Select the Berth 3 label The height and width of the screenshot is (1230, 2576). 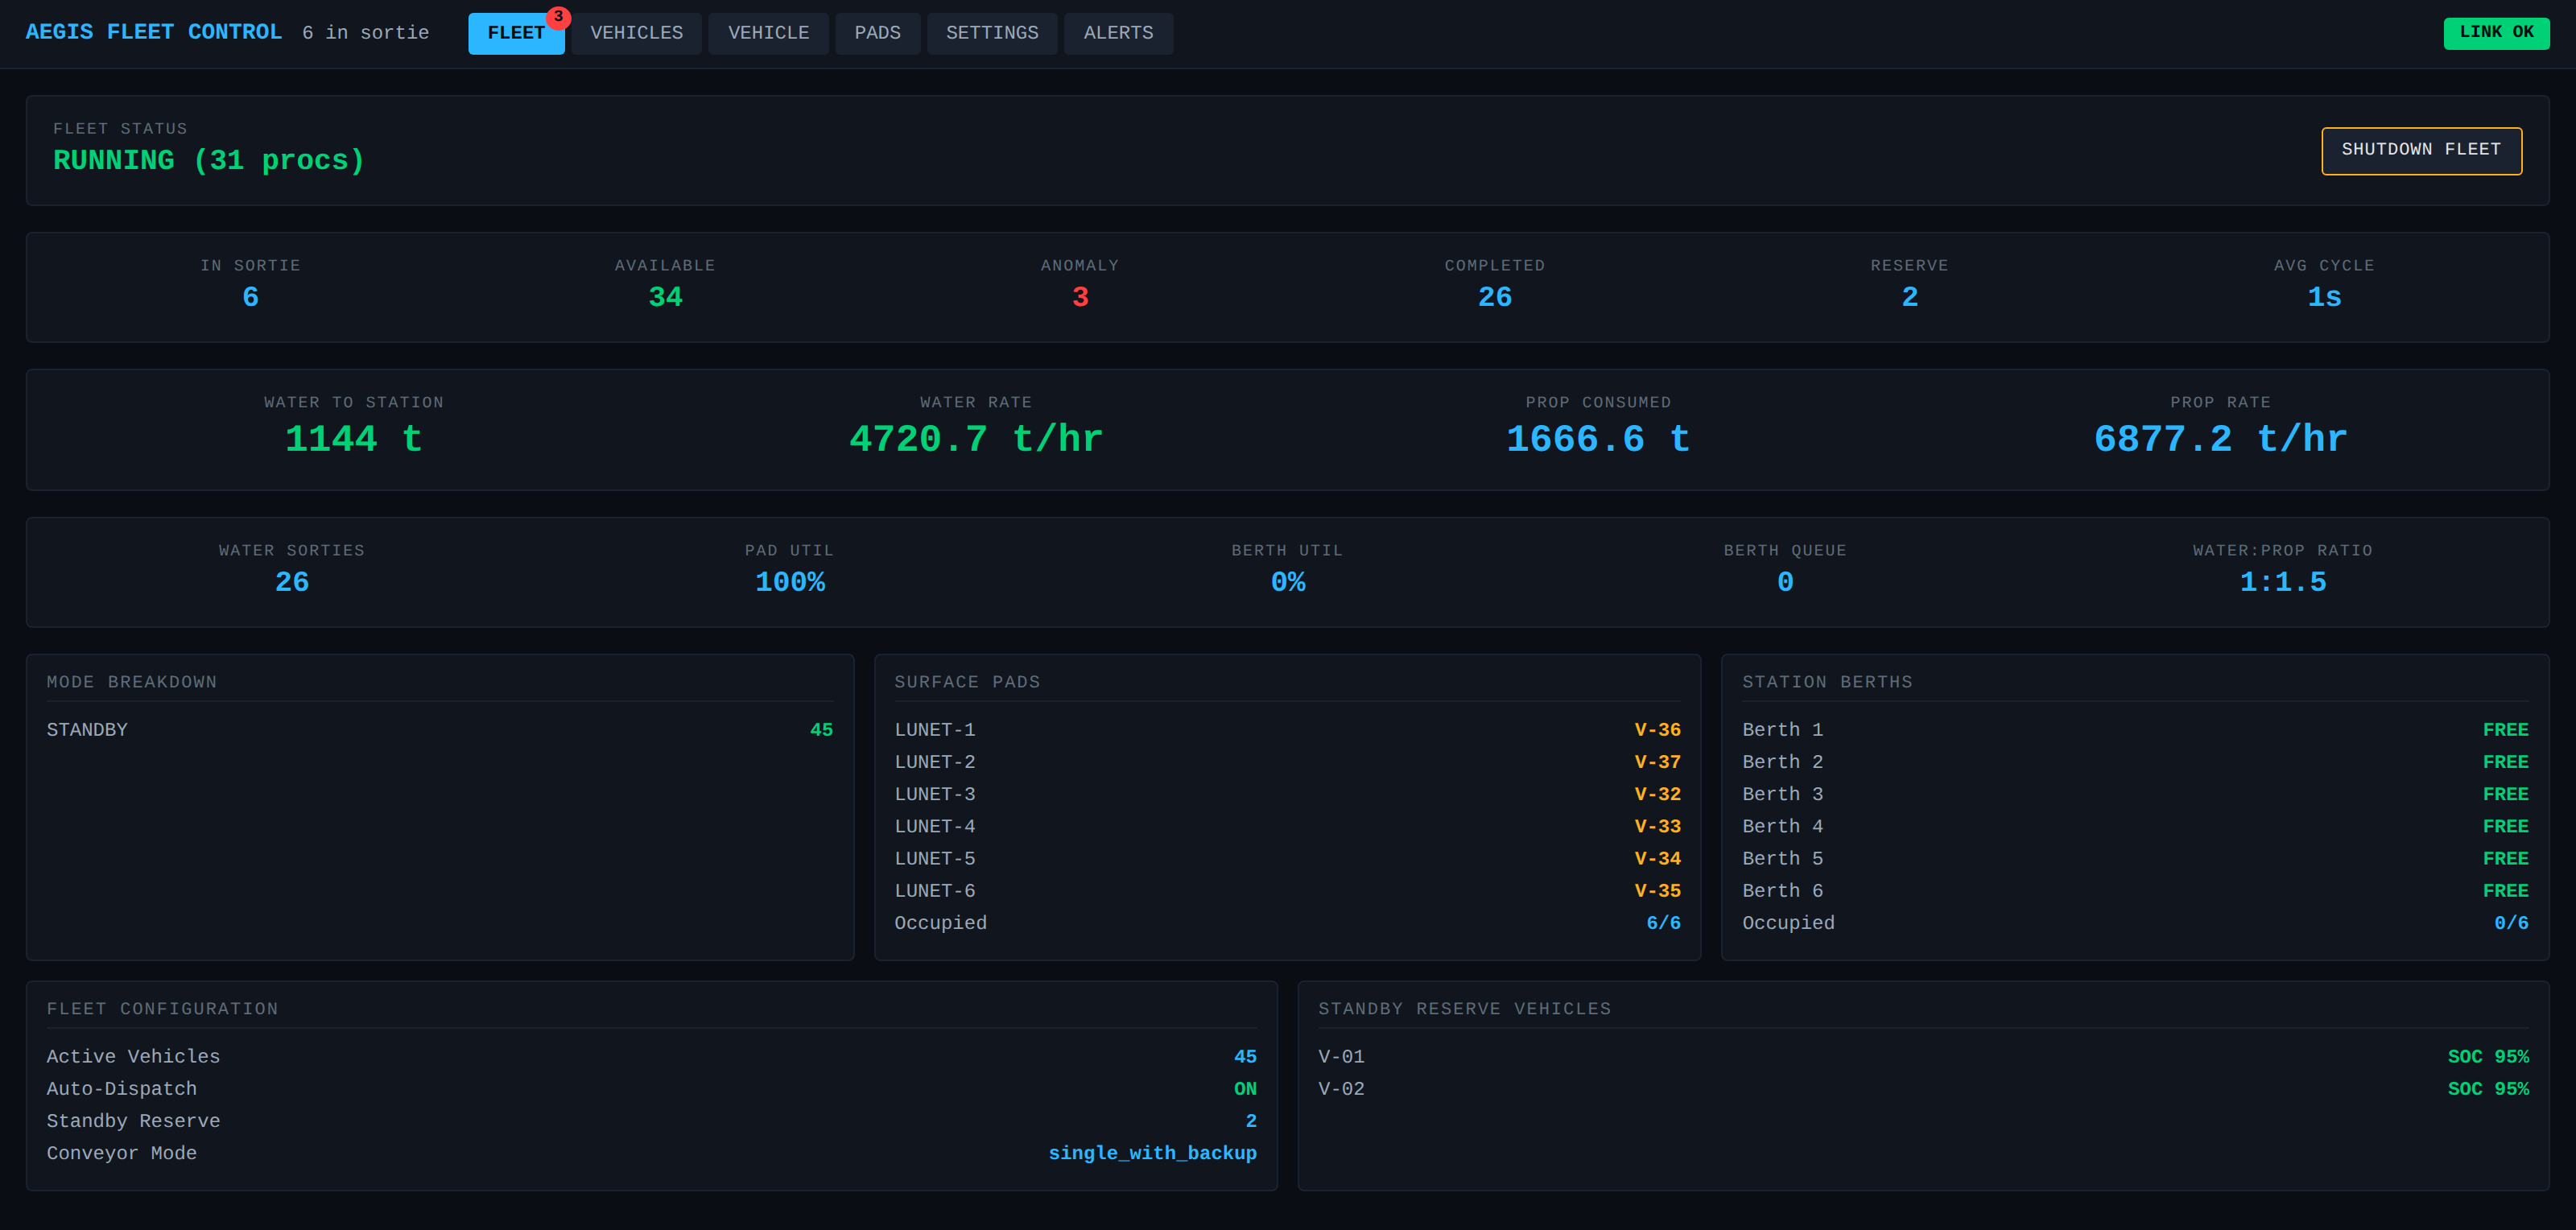tap(1782, 794)
